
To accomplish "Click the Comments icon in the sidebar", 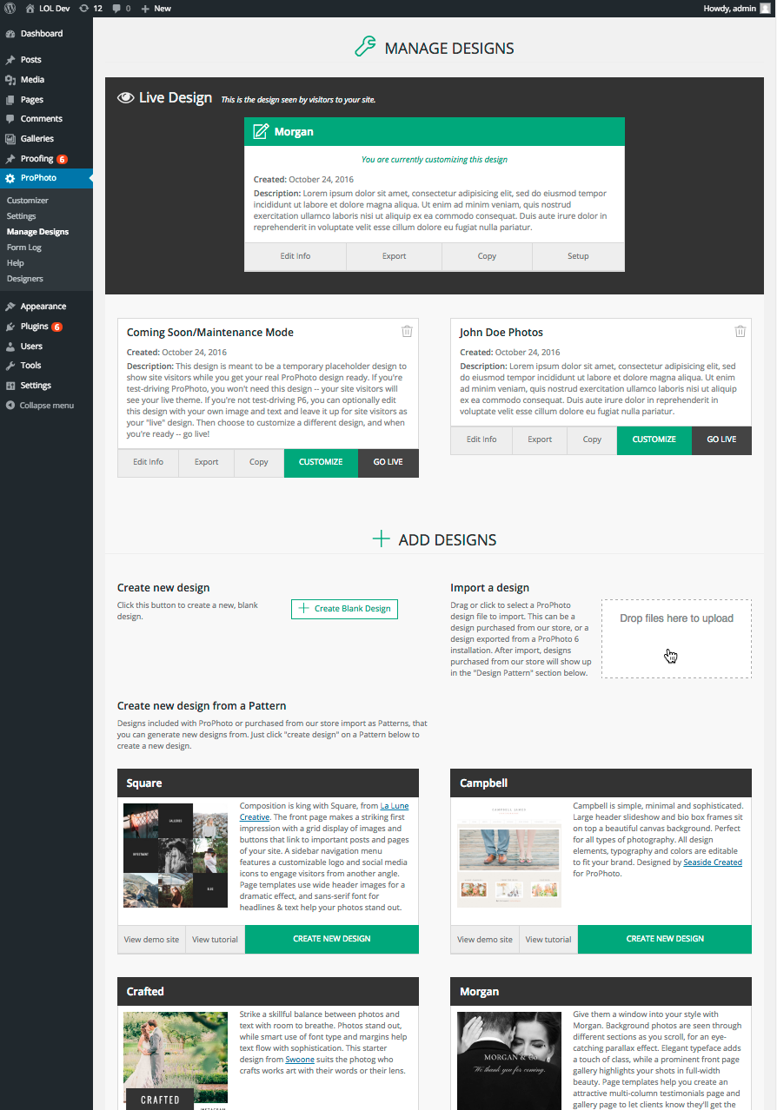I will (10, 119).
